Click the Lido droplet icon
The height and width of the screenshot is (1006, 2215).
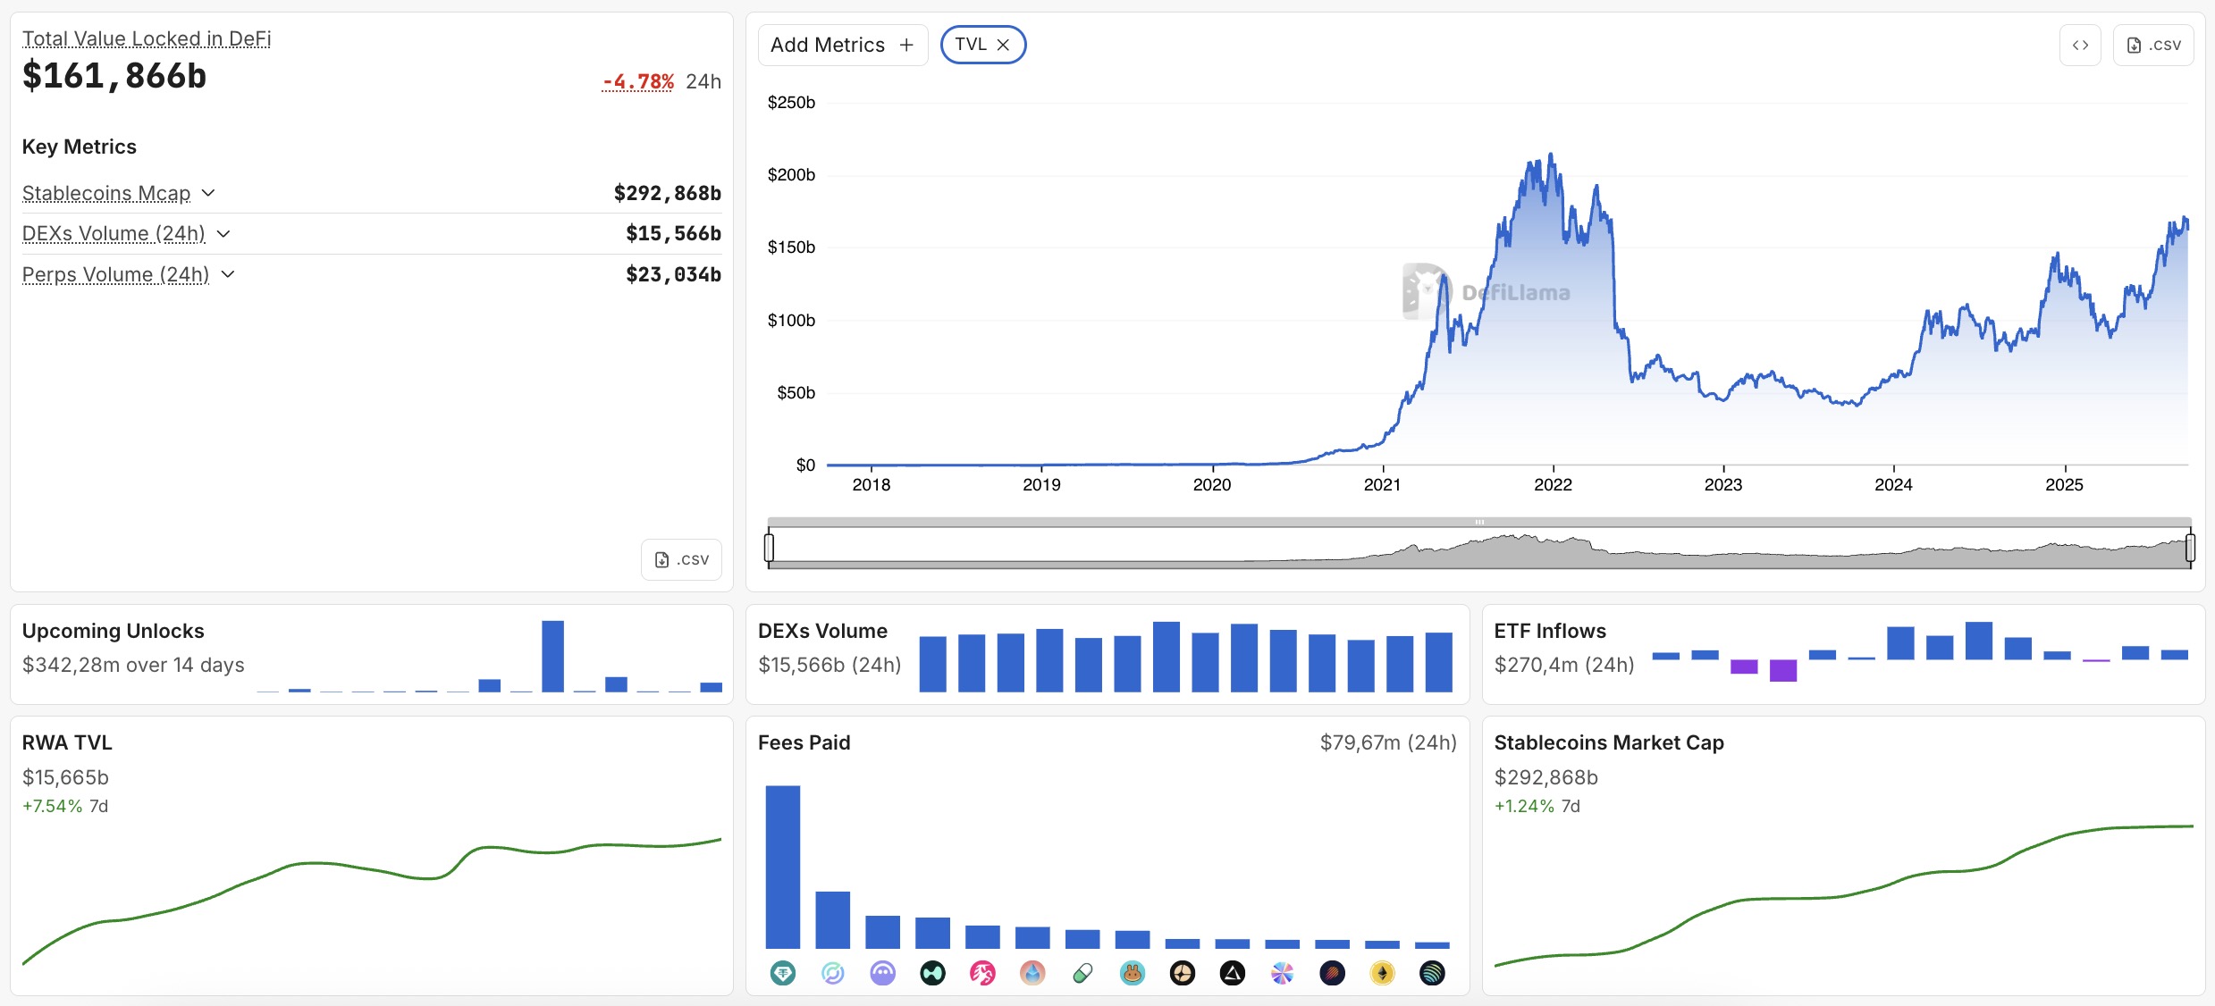1032,973
